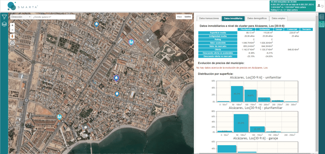Viewport: 325px width, 154px height.
Task: Select the Street View pegman
Action: tap(12, 36)
